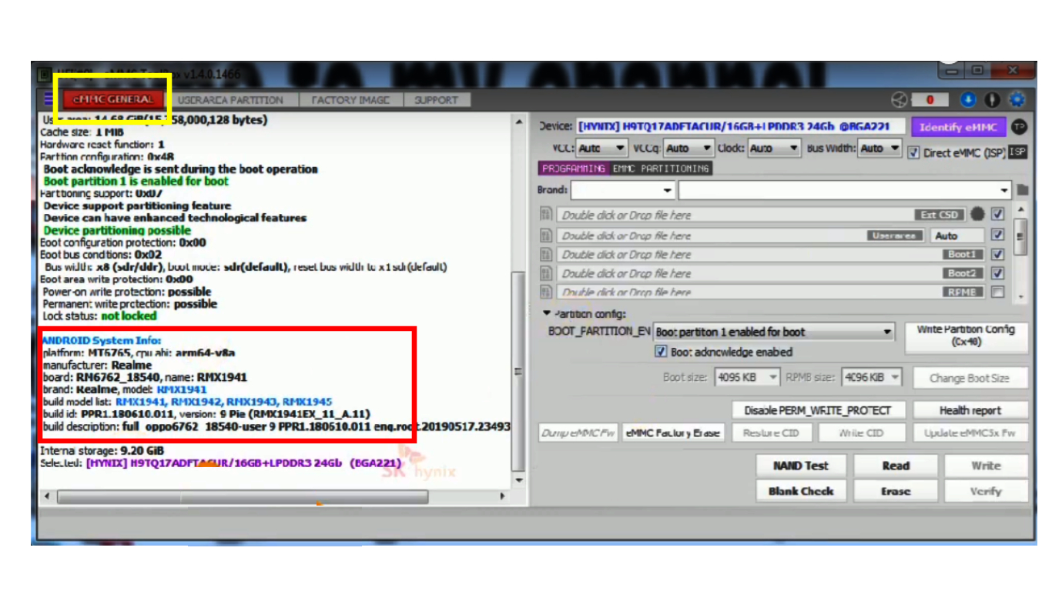Open the RPMB size dropdown
This screenshot has height=591, width=1052.
click(x=872, y=378)
